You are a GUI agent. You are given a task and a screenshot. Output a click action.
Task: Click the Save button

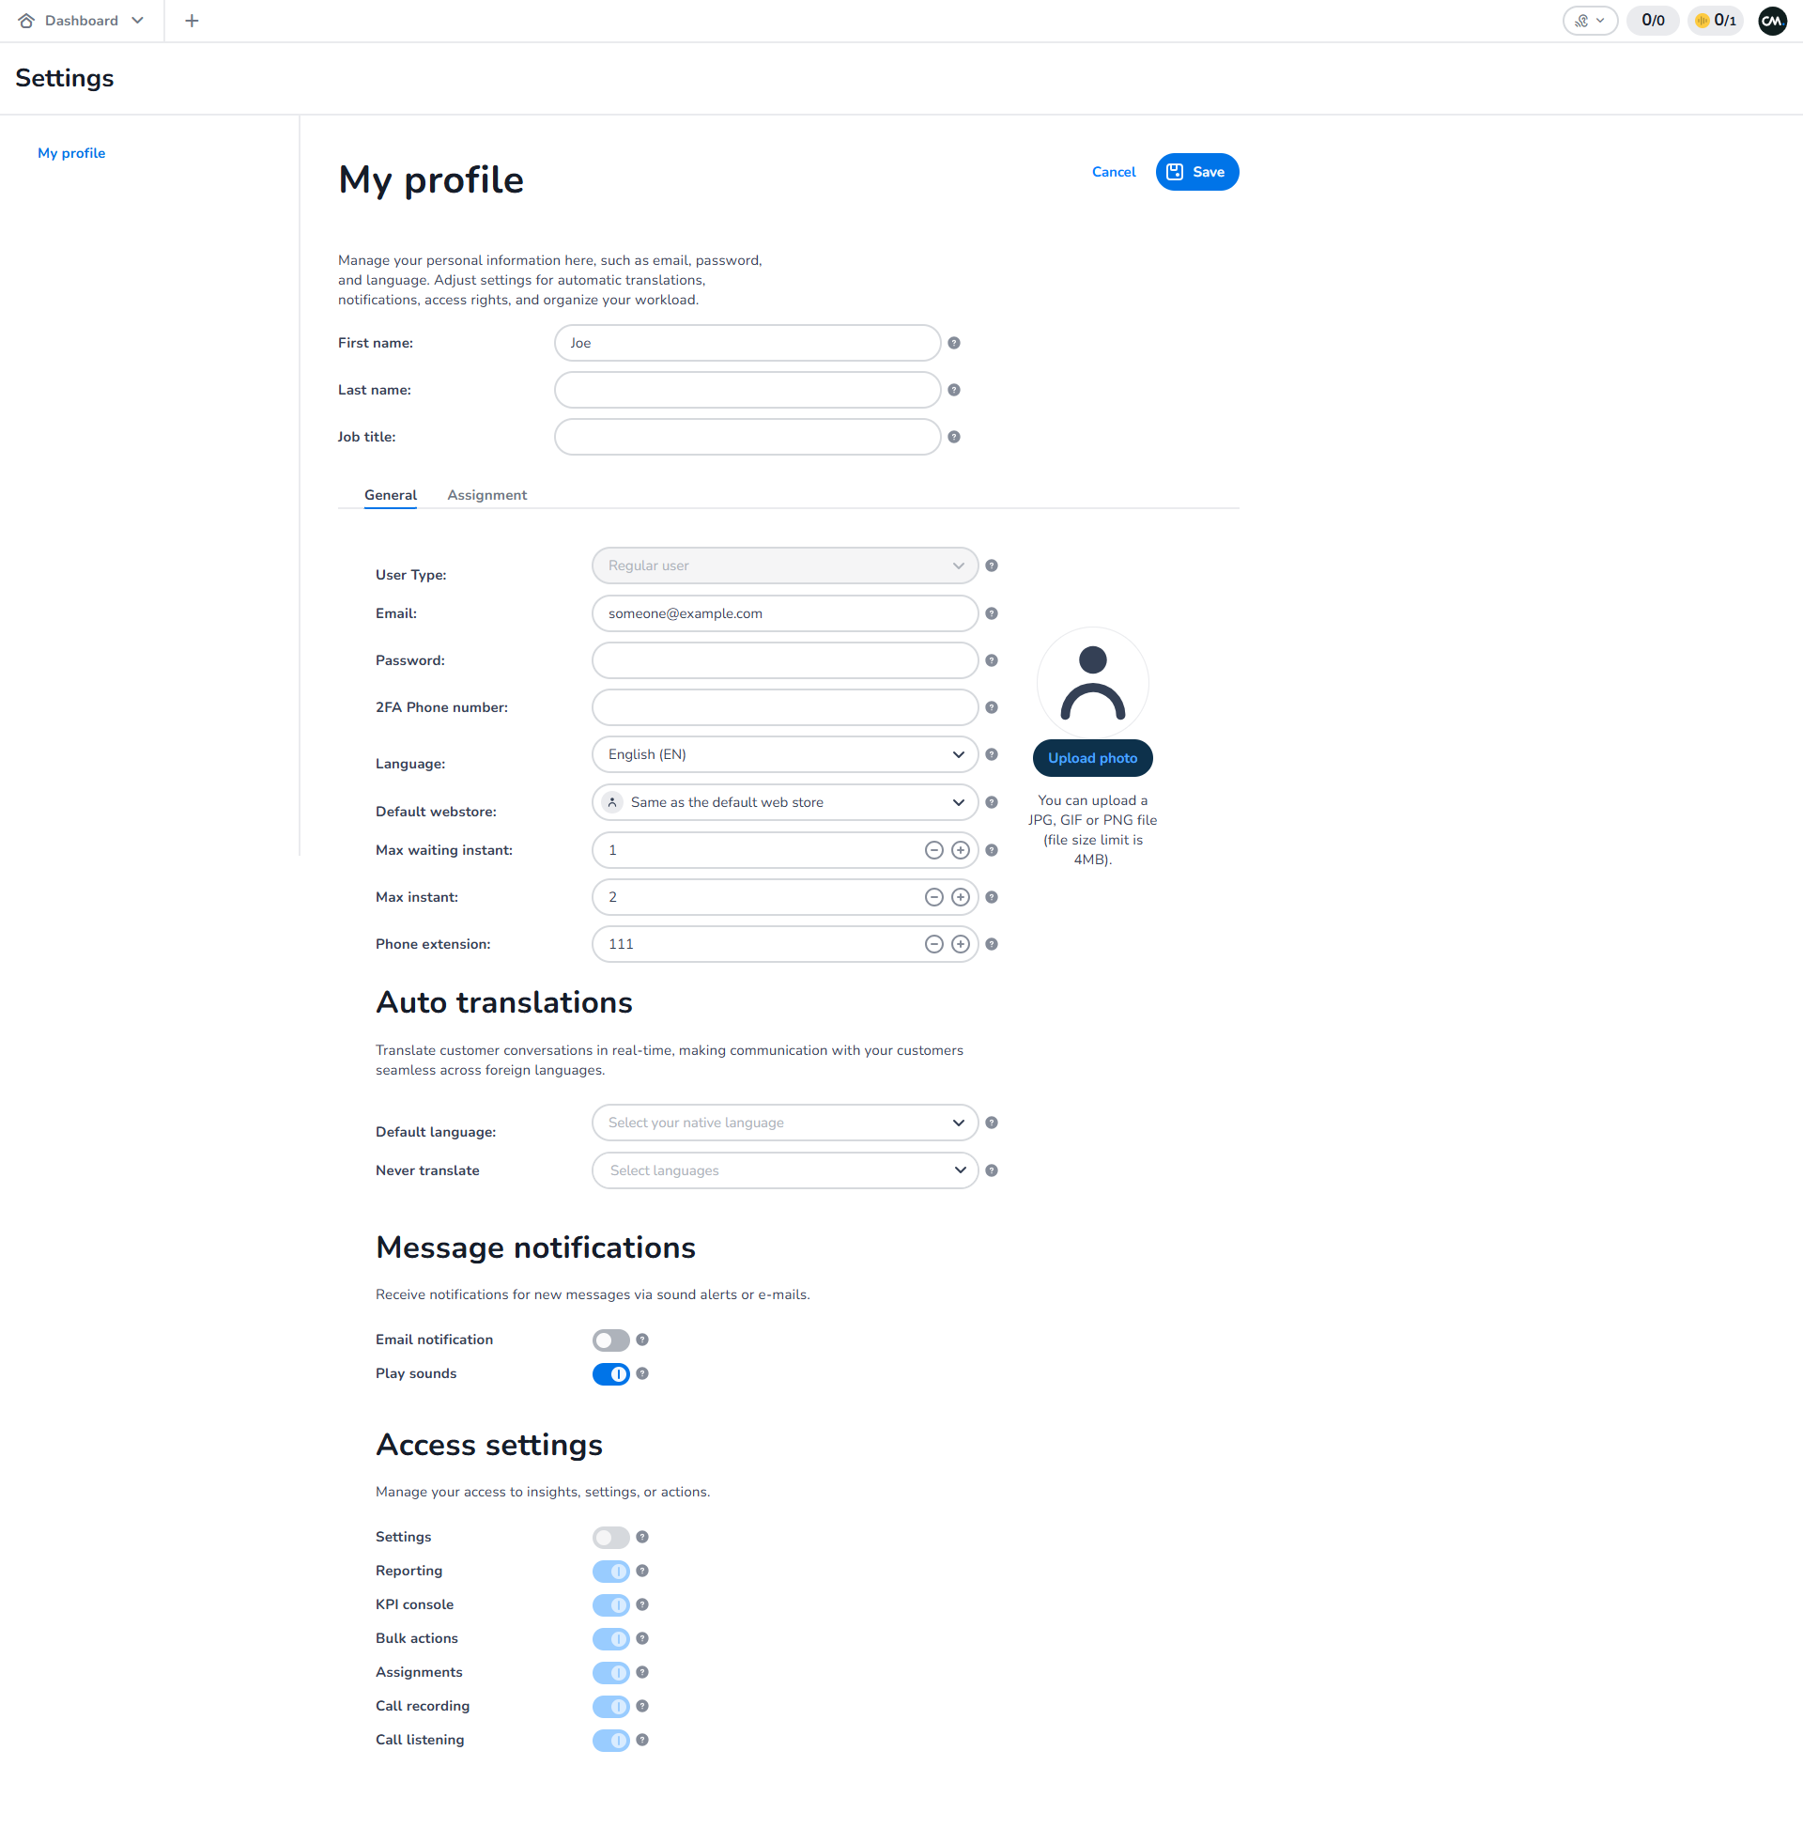1196,172
